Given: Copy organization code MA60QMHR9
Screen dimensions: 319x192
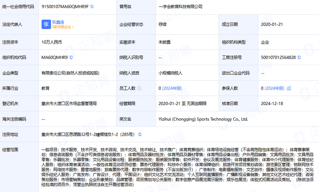Looking at the screenshot, I should (71, 57).
